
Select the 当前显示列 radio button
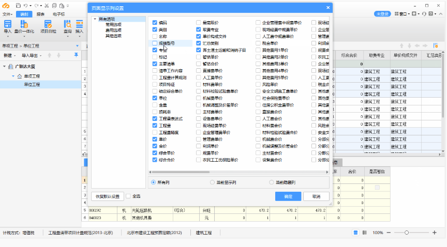(x=213, y=182)
